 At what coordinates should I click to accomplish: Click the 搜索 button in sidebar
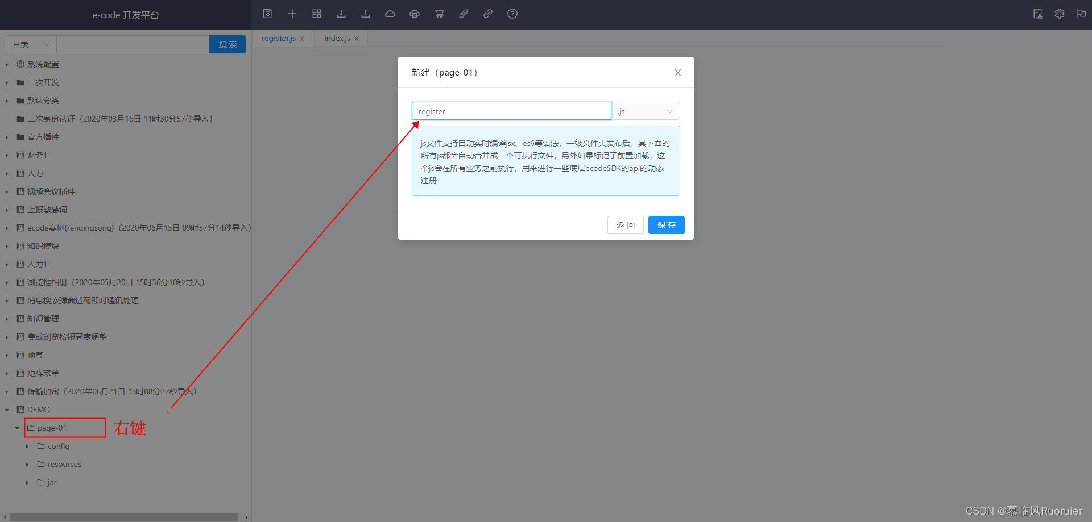(x=227, y=44)
